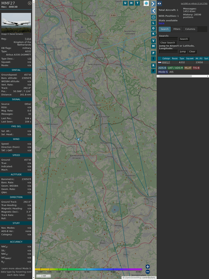Toggle the O map button
The image size is (209, 279).
153,28
